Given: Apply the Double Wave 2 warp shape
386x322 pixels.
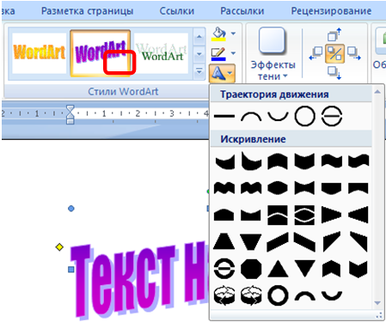Looking at the screenshot, I should [251, 188].
